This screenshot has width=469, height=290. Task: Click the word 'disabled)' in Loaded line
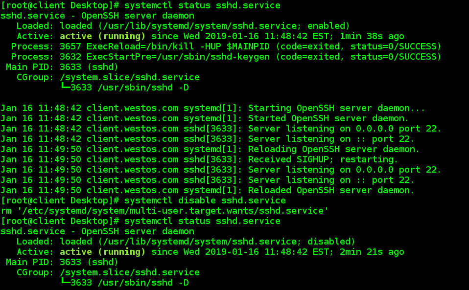click(x=331, y=242)
